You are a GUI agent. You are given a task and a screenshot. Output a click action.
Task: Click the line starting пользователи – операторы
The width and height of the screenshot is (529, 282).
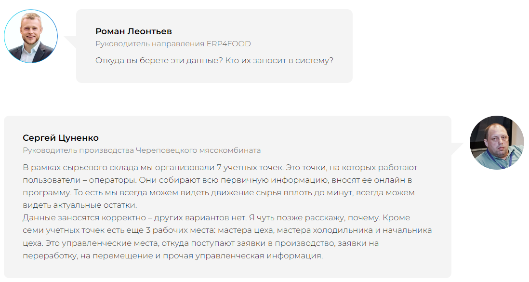[218, 180]
